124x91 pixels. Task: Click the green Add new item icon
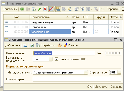pyautogui.click(x=22, y=9)
